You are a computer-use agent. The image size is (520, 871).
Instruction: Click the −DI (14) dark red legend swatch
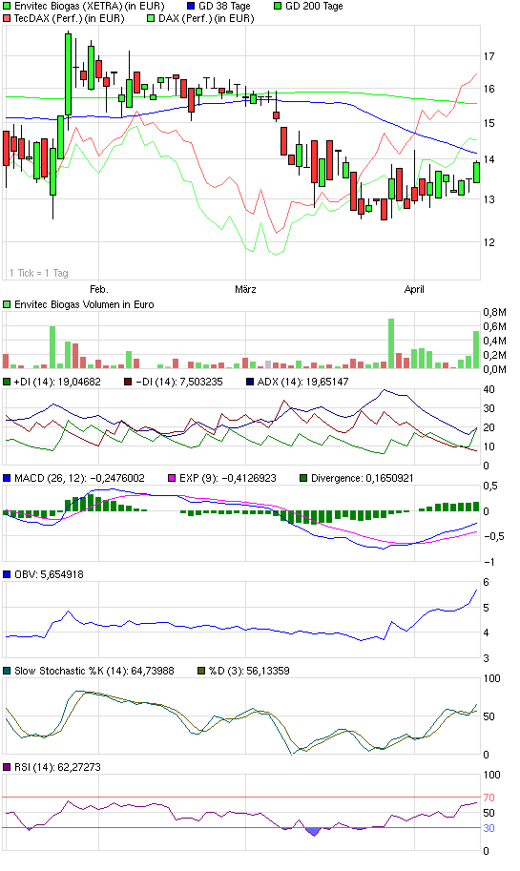pyautogui.click(x=128, y=382)
